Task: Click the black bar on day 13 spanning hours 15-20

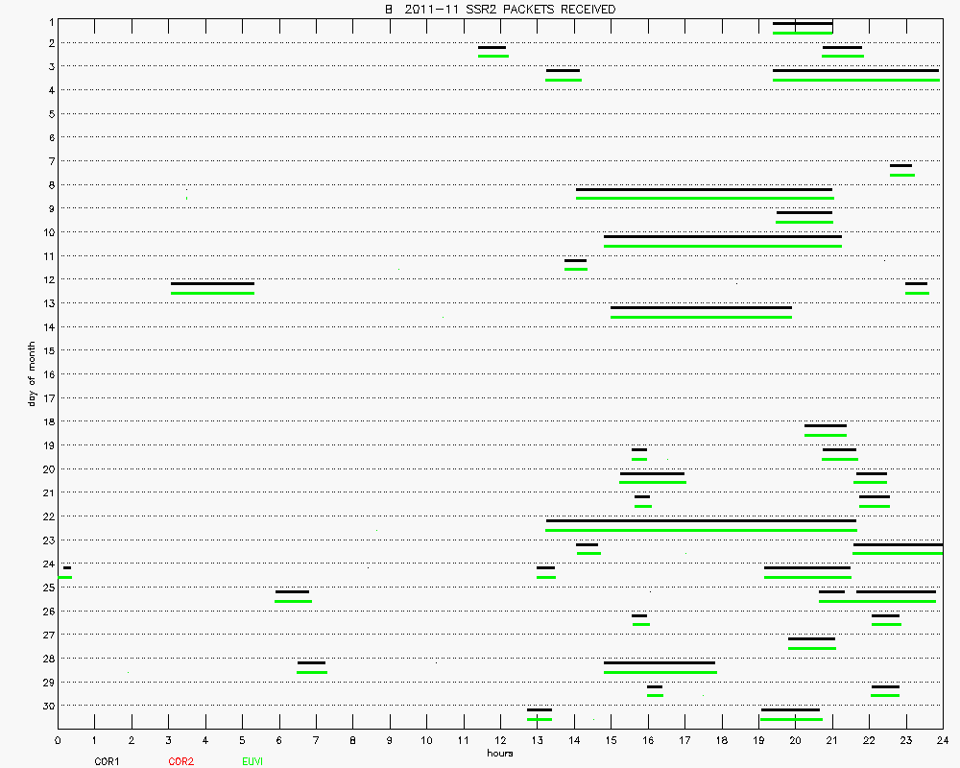Action: coord(701,307)
